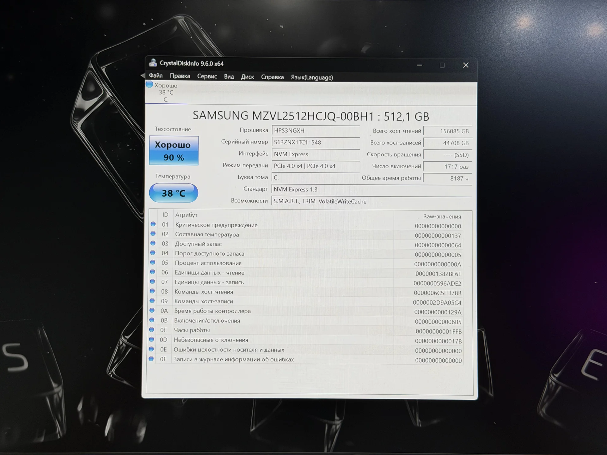The height and width of the screenshot is (455, 607).
Task: Click raw value 0000006C5FD78B
Action: (438, 293)
